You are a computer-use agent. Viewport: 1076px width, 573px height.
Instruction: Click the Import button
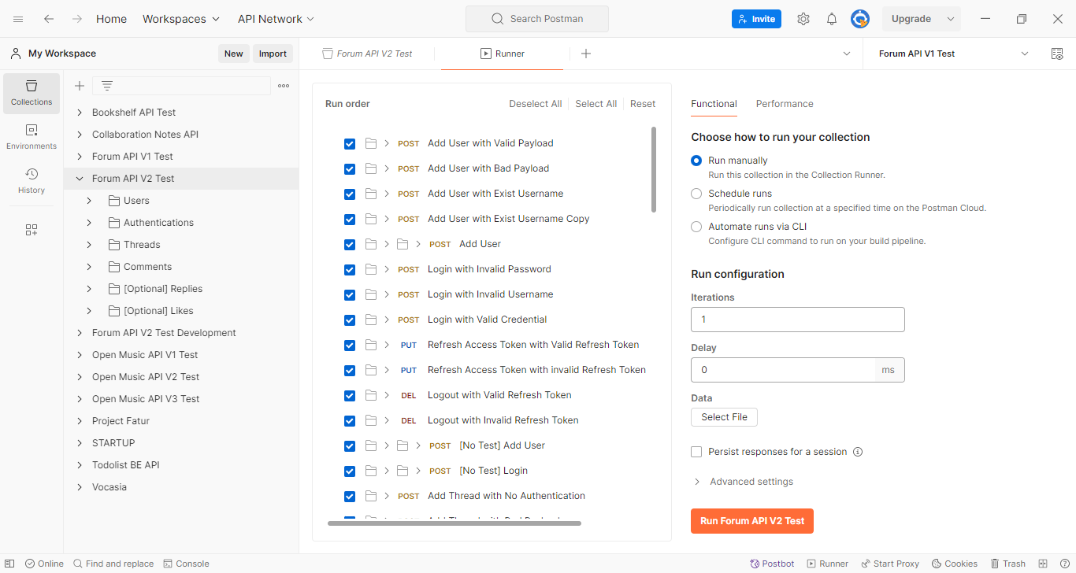pos(273,54)
